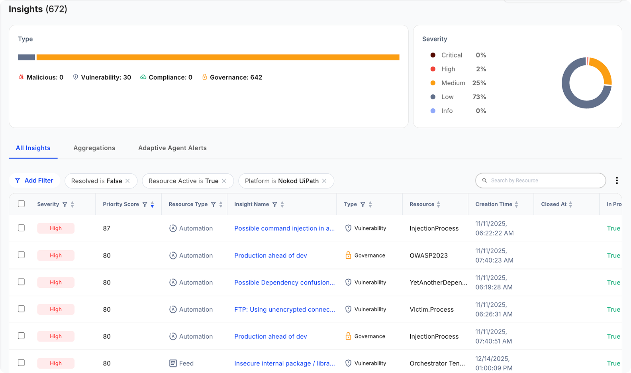Click the Type column filter icon

pos(363,204)
